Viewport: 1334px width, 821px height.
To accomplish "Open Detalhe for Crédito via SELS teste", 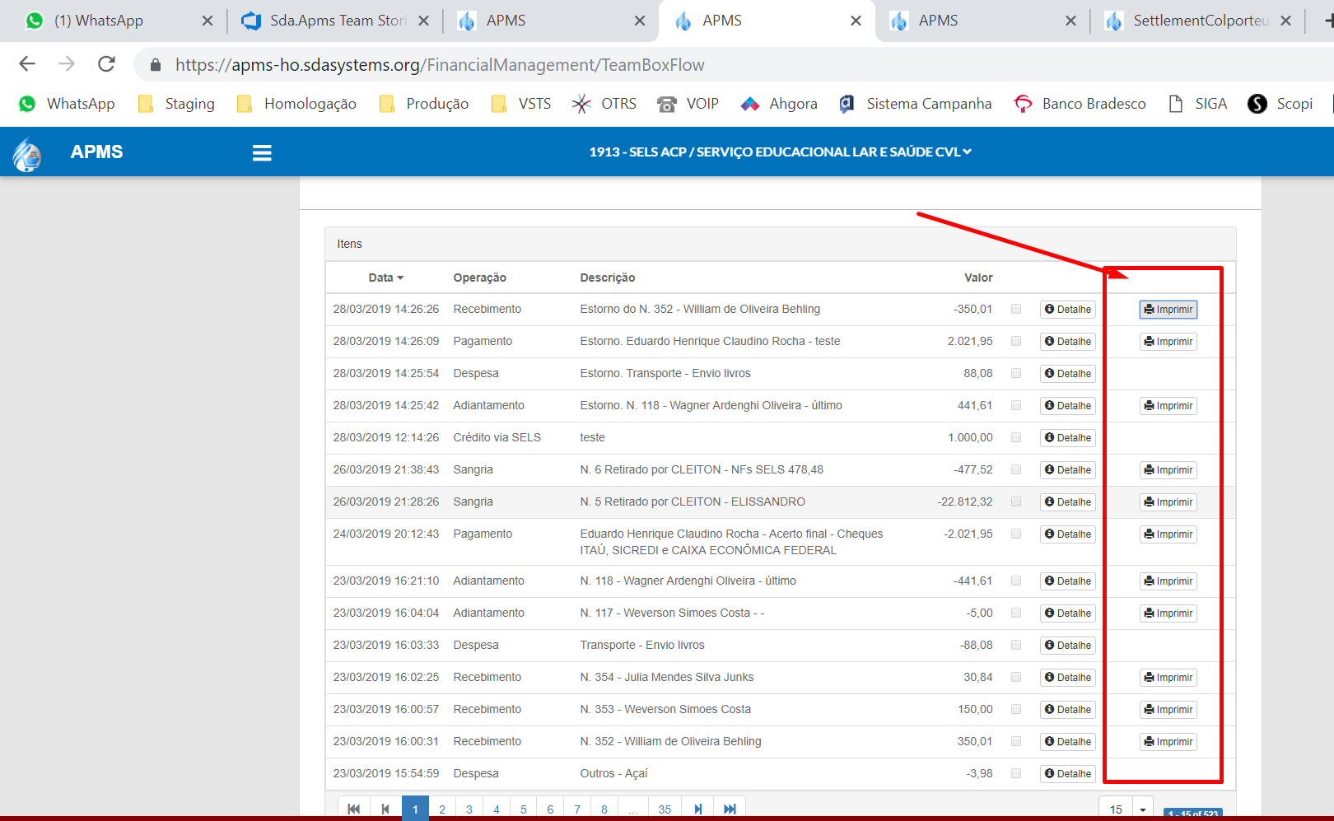I will click(x=1068, y=438).
